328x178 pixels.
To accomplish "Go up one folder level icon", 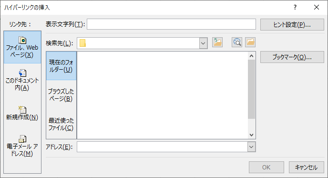I will pyautogui.click(x=217, y=42).
